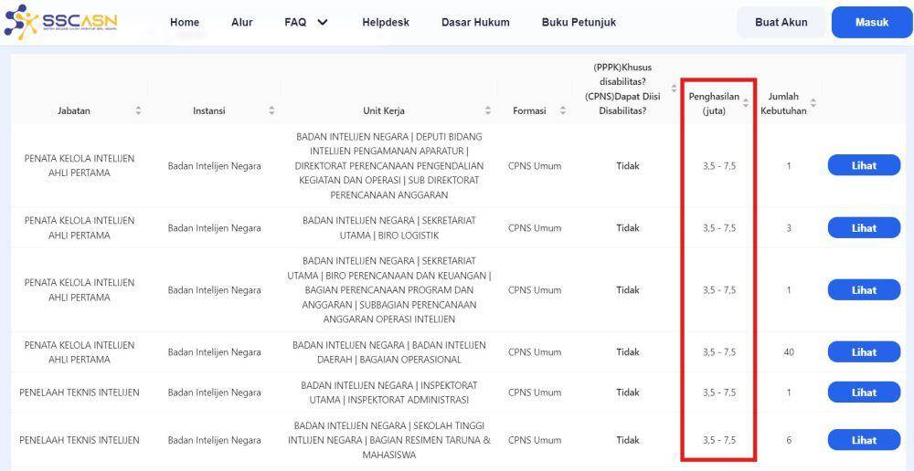Viewport: 914px width, 471px height.
Task: Open the Helpdesk page
Action: click(386, 22)
